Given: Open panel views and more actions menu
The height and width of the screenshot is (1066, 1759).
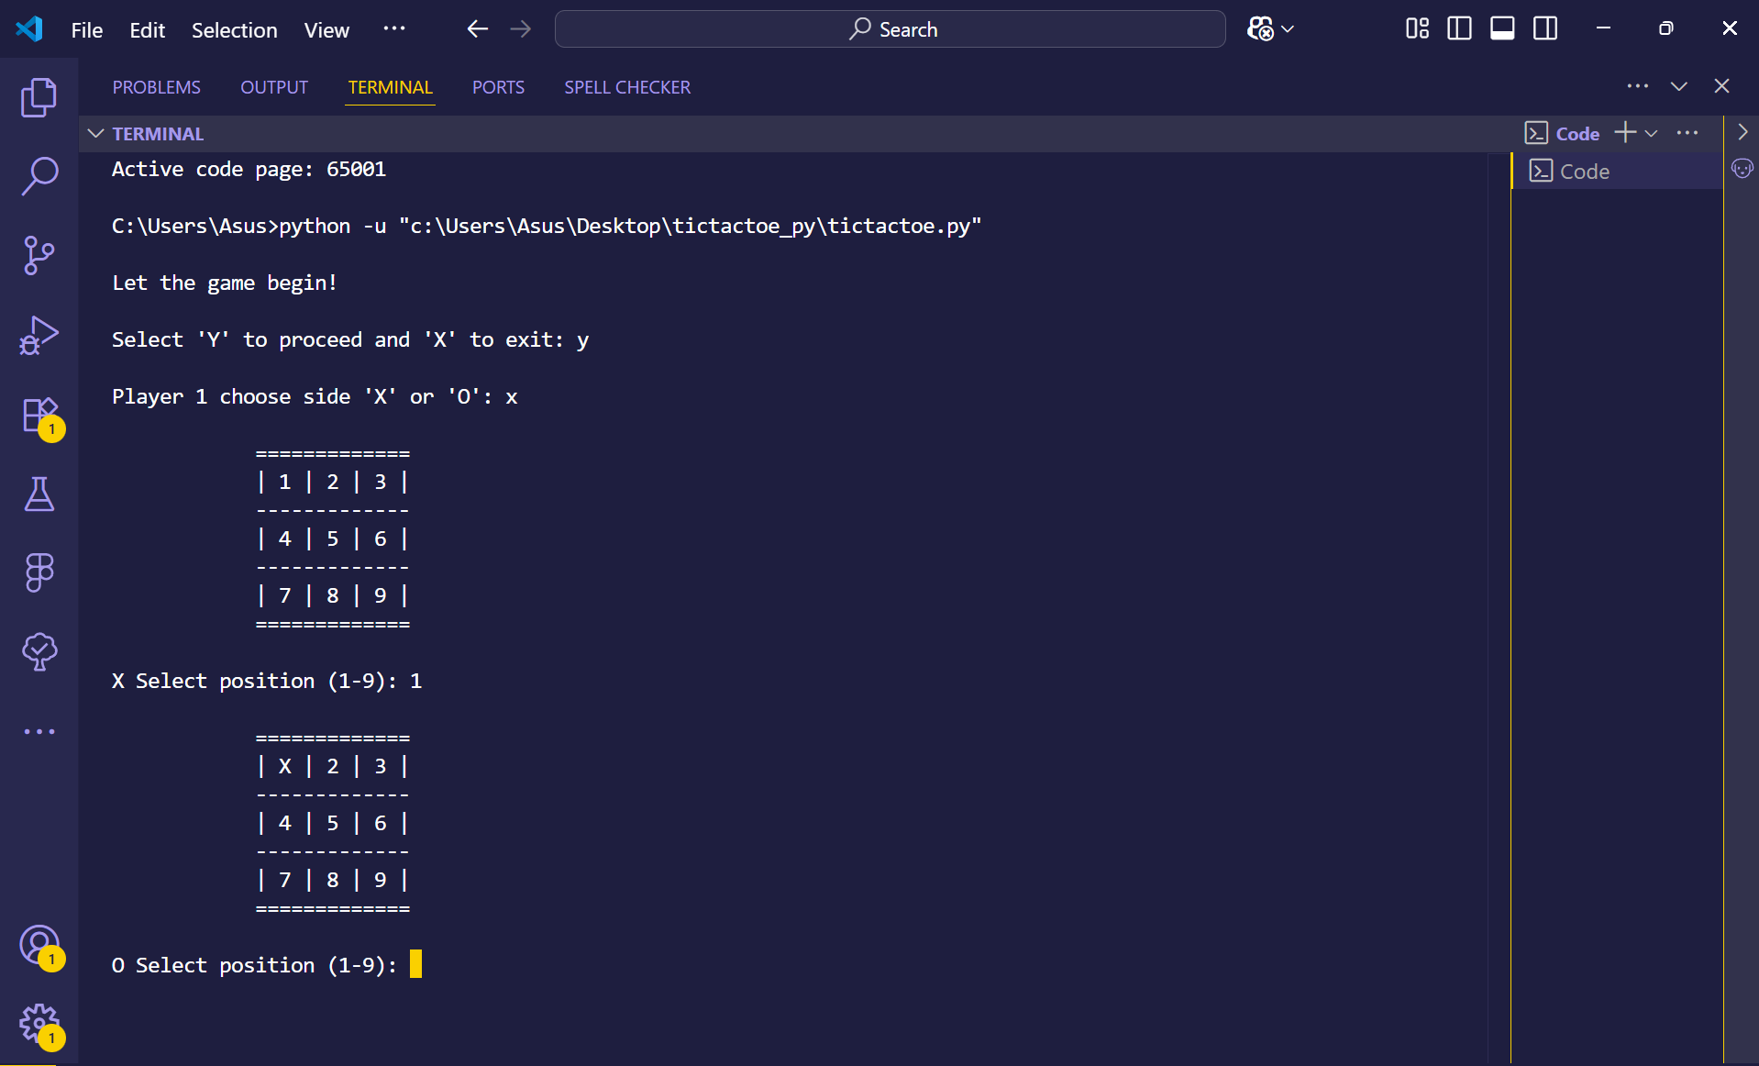Looking at the screenshot, I should (1638, 86).
